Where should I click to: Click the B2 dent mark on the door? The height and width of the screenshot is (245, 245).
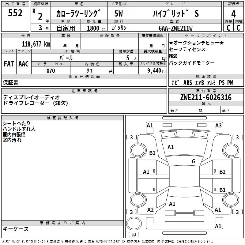tap(222, 172)
